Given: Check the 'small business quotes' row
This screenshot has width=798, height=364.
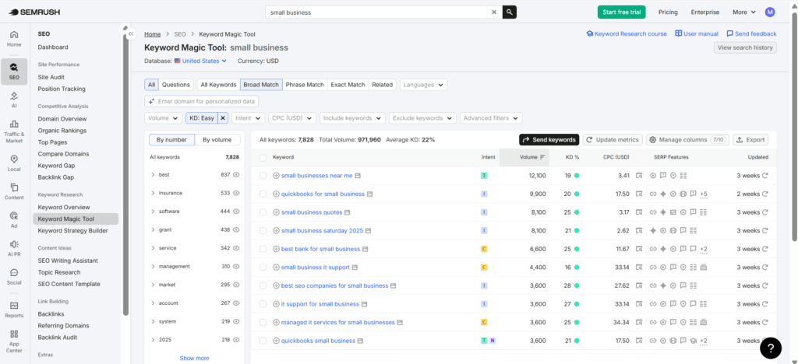Looking at the screenshot, I should (263, 212).
